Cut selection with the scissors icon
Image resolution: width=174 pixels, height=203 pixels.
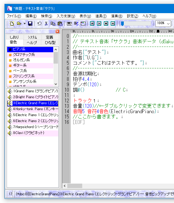pos(46,24)
